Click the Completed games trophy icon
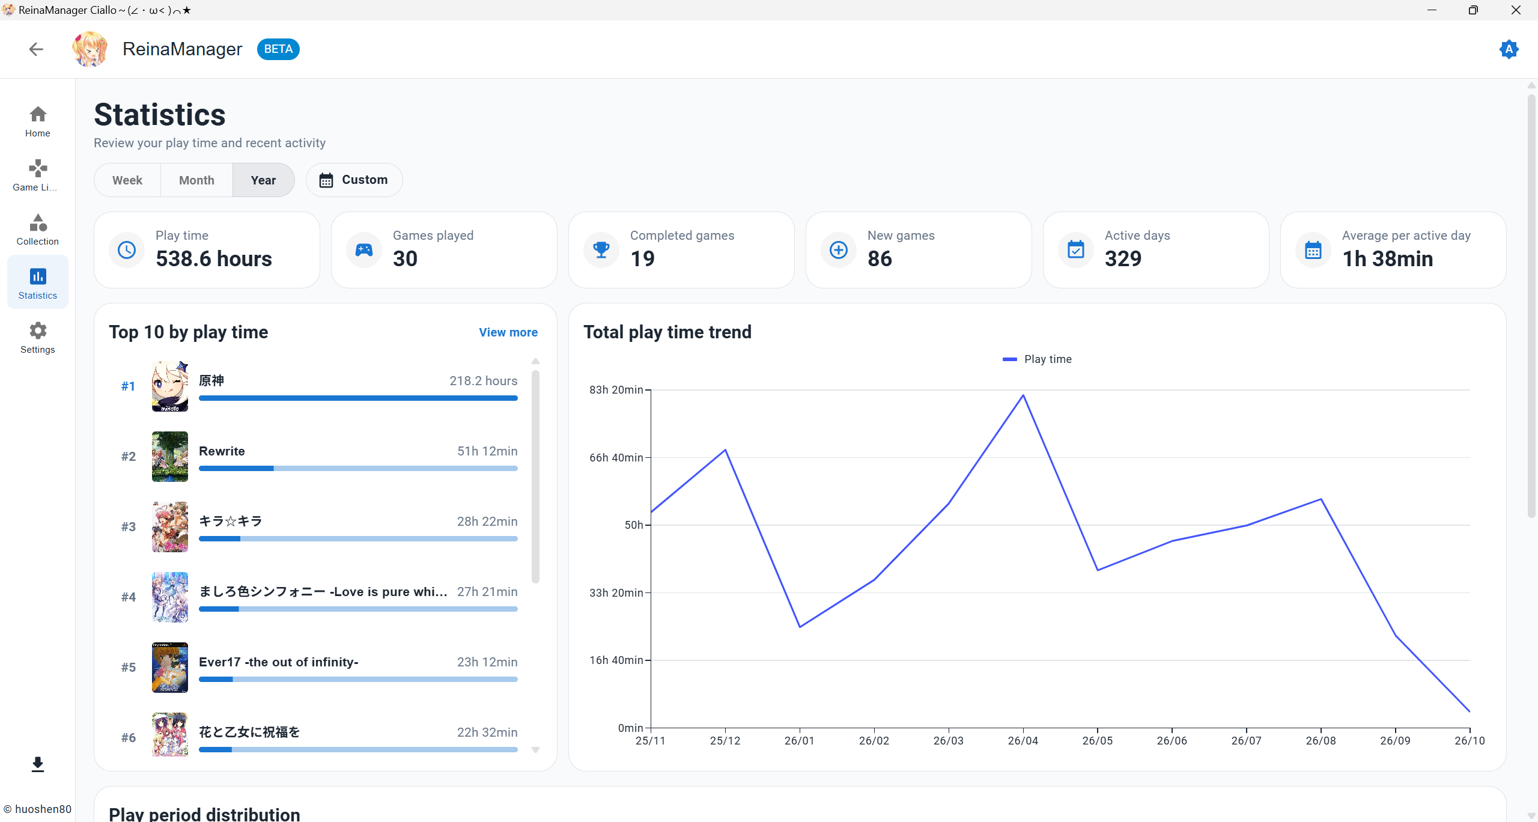 tap(601, 250)
